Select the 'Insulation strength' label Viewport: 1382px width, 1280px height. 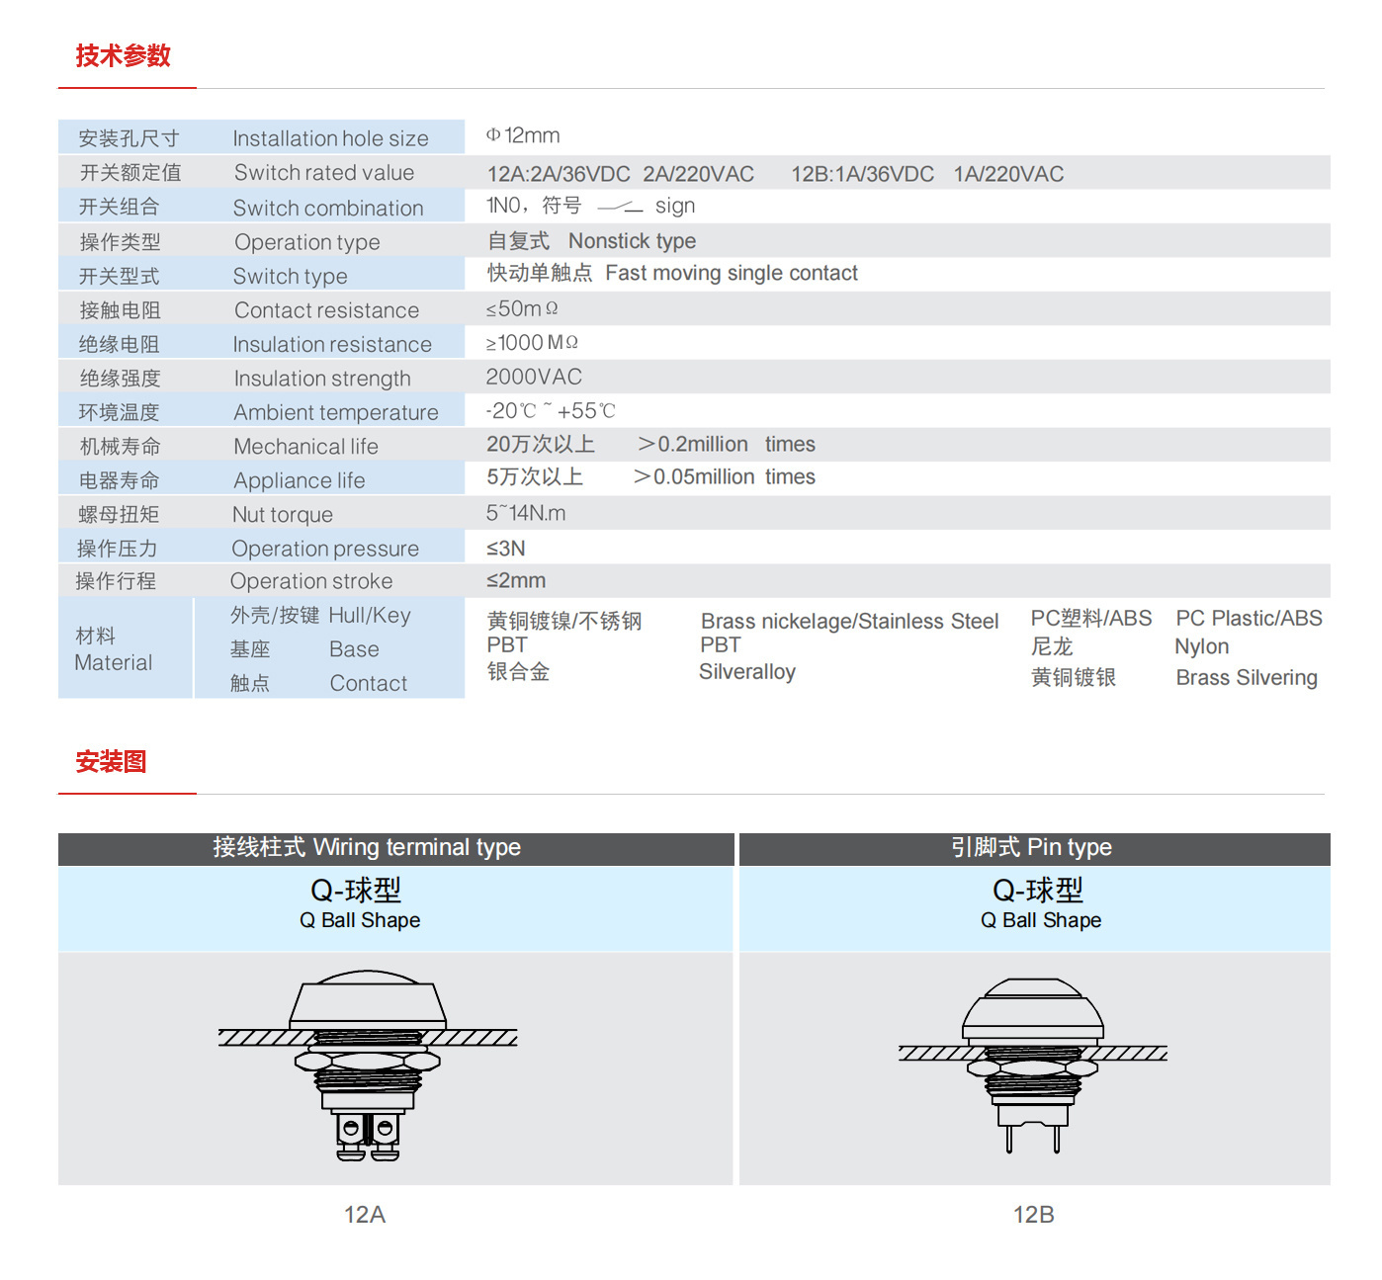tap(322, 379)
